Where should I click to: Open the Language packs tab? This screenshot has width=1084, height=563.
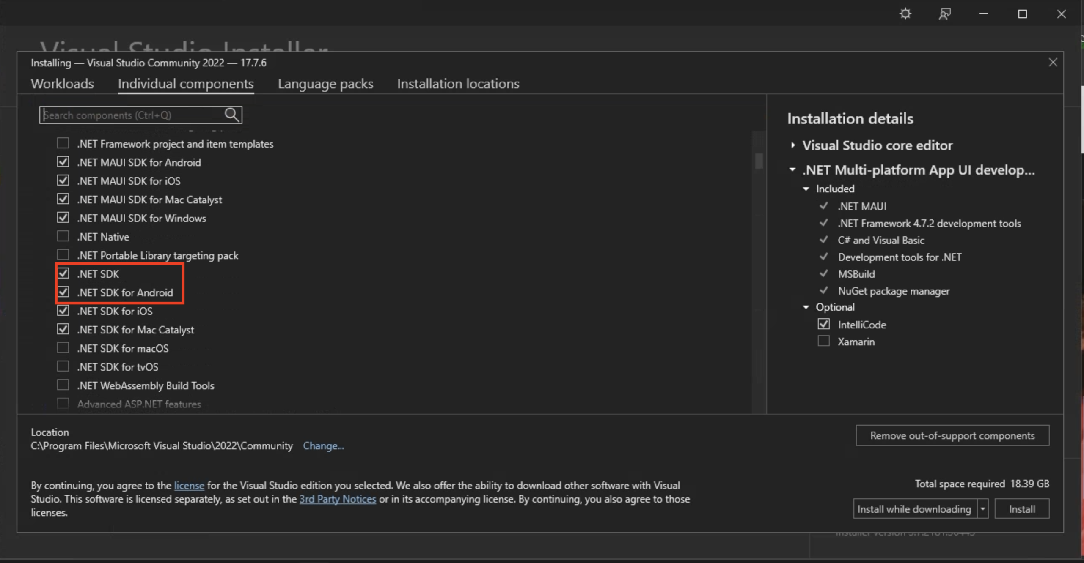click(325, 84)
